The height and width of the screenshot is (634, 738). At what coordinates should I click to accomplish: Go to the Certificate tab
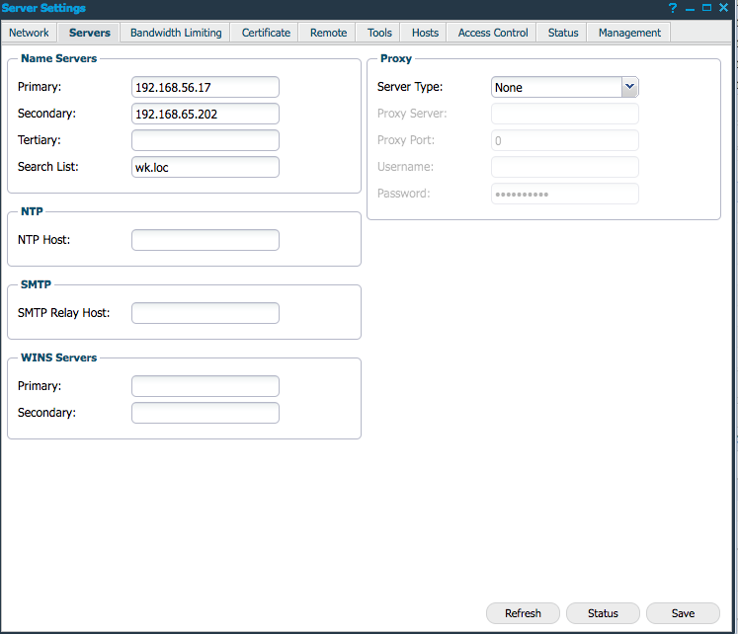(x=266, y=33)
